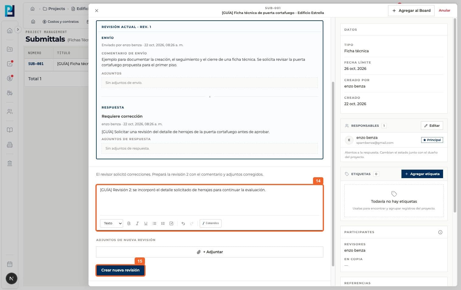This screenshot has width=461, height=290.
Task: Open the folder chart sidebar icon
Action: click(x=10, y=49)
